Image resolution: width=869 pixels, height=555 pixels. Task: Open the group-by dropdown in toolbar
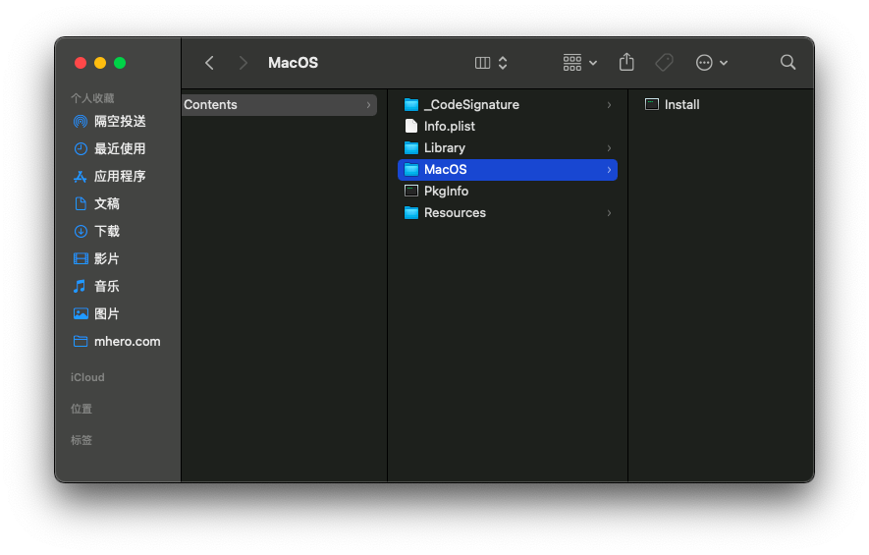[579, 63]
